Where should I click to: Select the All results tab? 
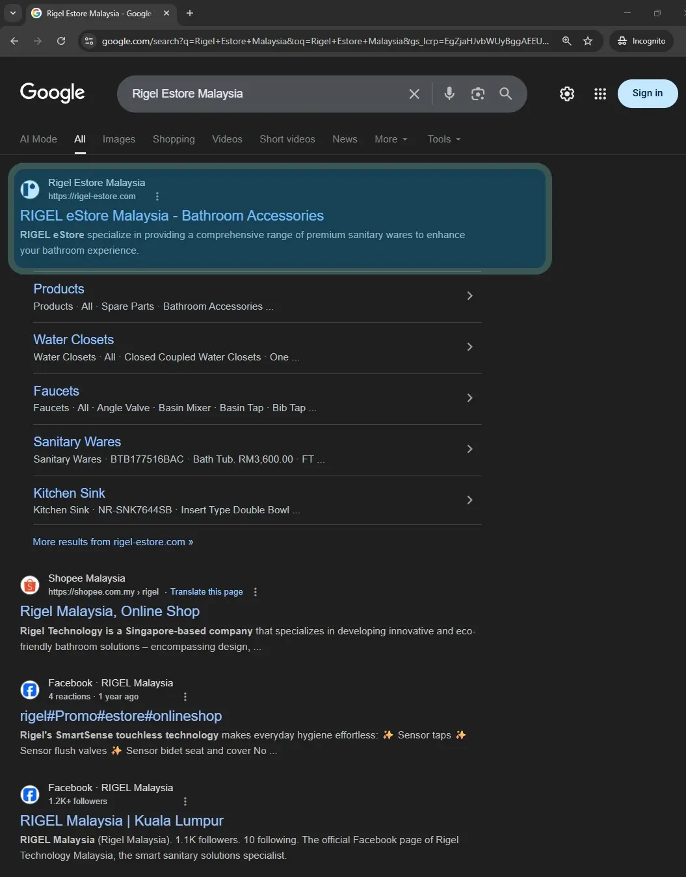point(80,139)
